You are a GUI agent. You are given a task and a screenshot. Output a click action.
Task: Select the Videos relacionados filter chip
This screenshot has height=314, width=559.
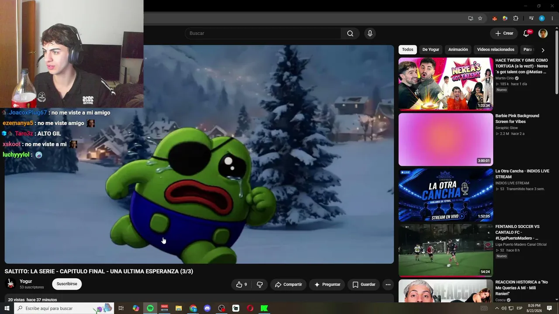496,50
